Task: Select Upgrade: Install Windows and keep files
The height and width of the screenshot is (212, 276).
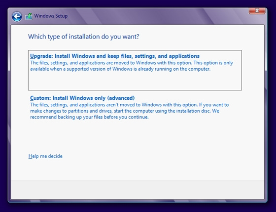Action: (x=135, y=70)
